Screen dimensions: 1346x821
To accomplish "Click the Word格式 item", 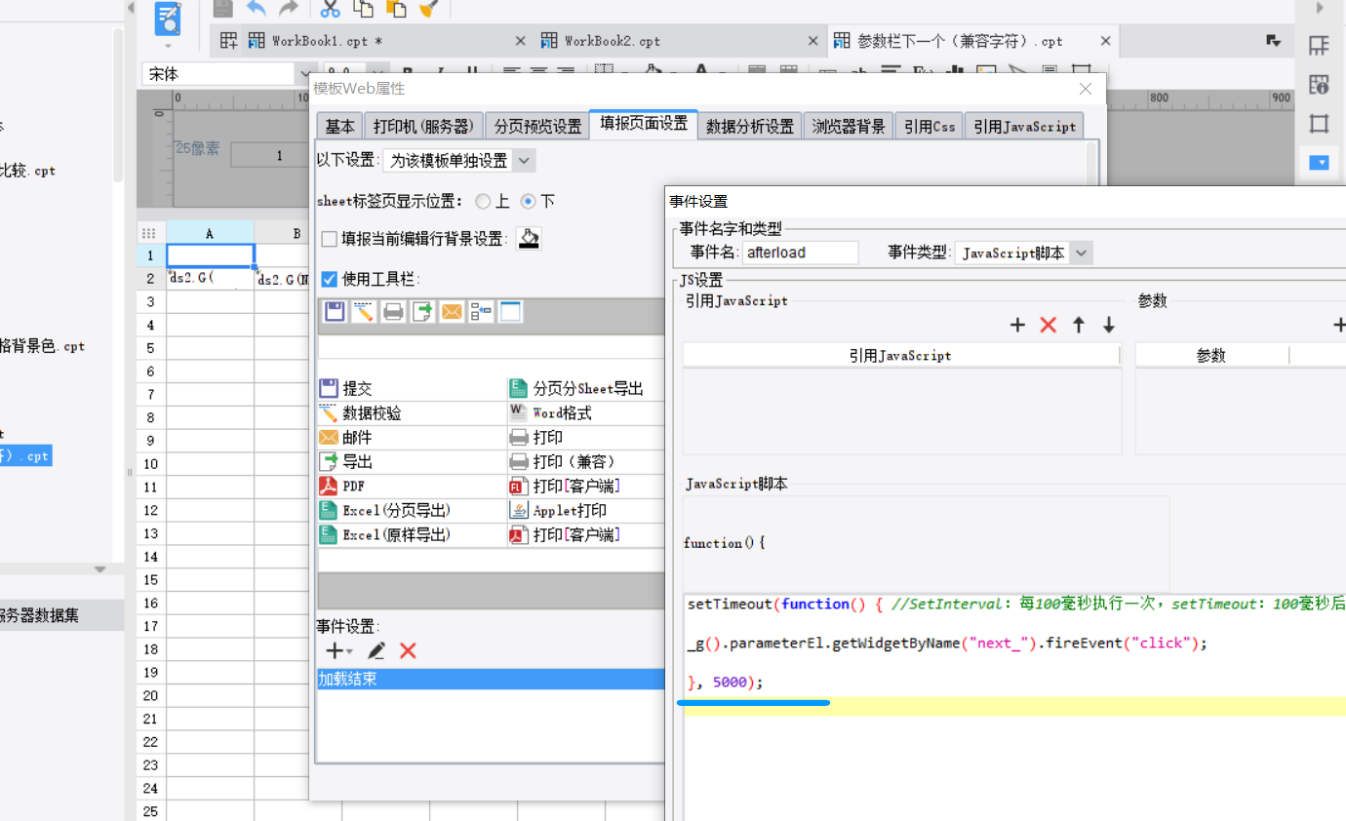I will point(586,412).
